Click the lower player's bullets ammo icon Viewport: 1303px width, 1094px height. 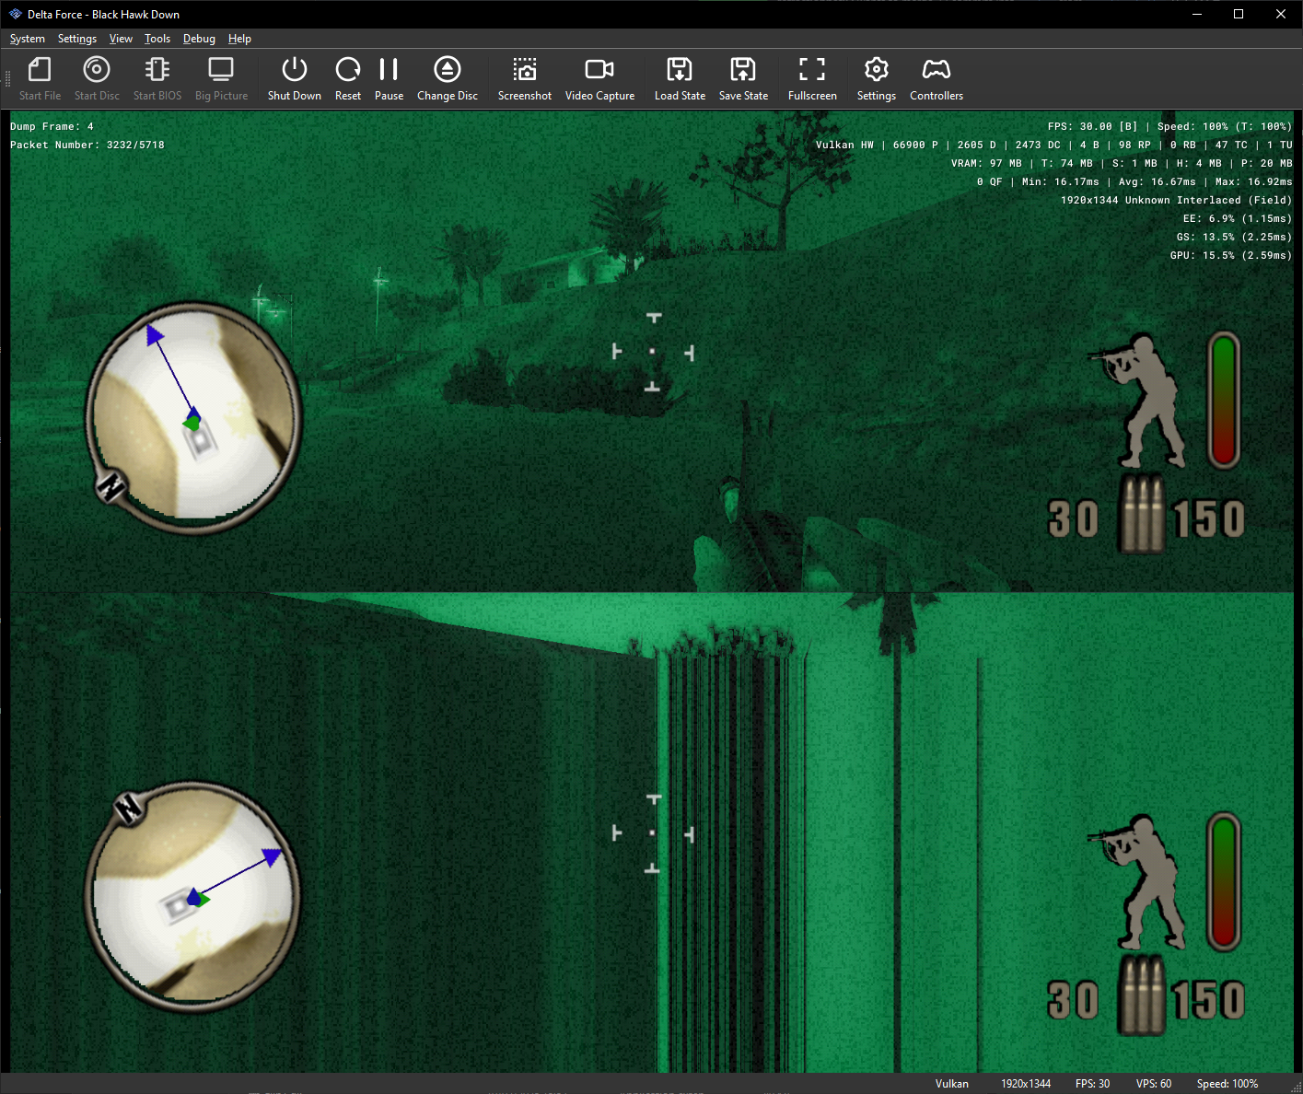tap(1142, 995)
